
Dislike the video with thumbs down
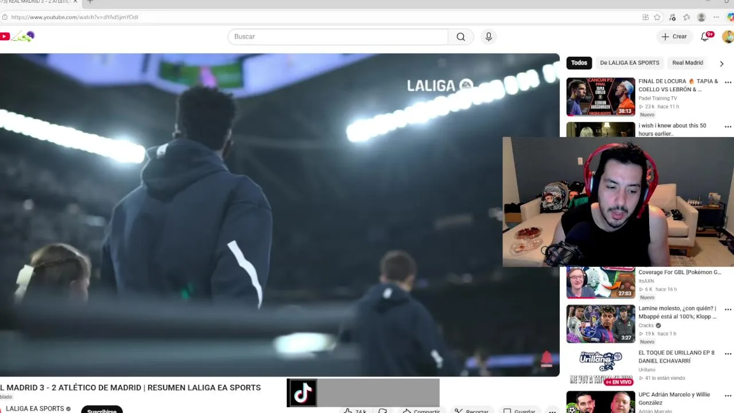coord(382,411)
